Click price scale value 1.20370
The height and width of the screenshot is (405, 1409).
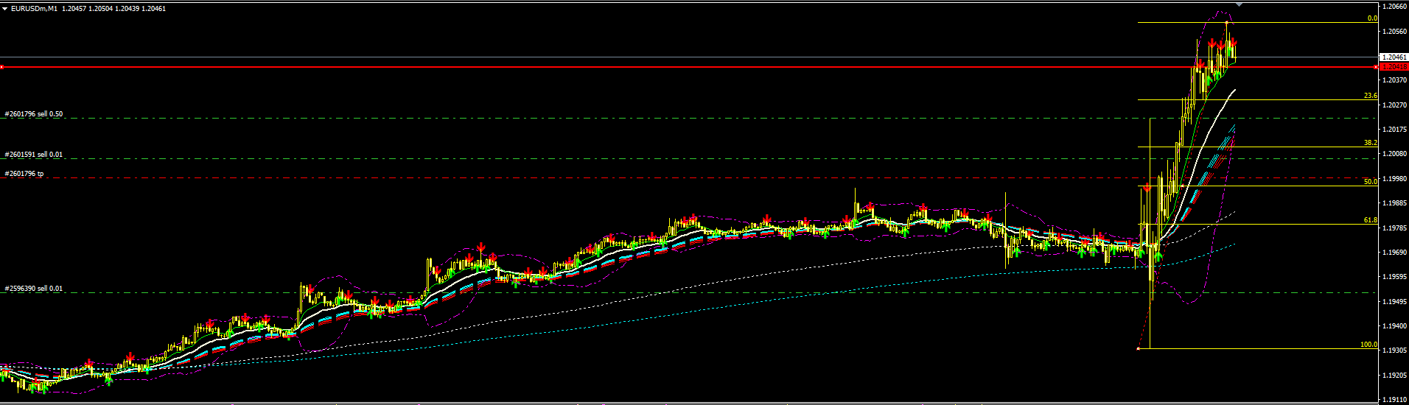click(1394, 80)
